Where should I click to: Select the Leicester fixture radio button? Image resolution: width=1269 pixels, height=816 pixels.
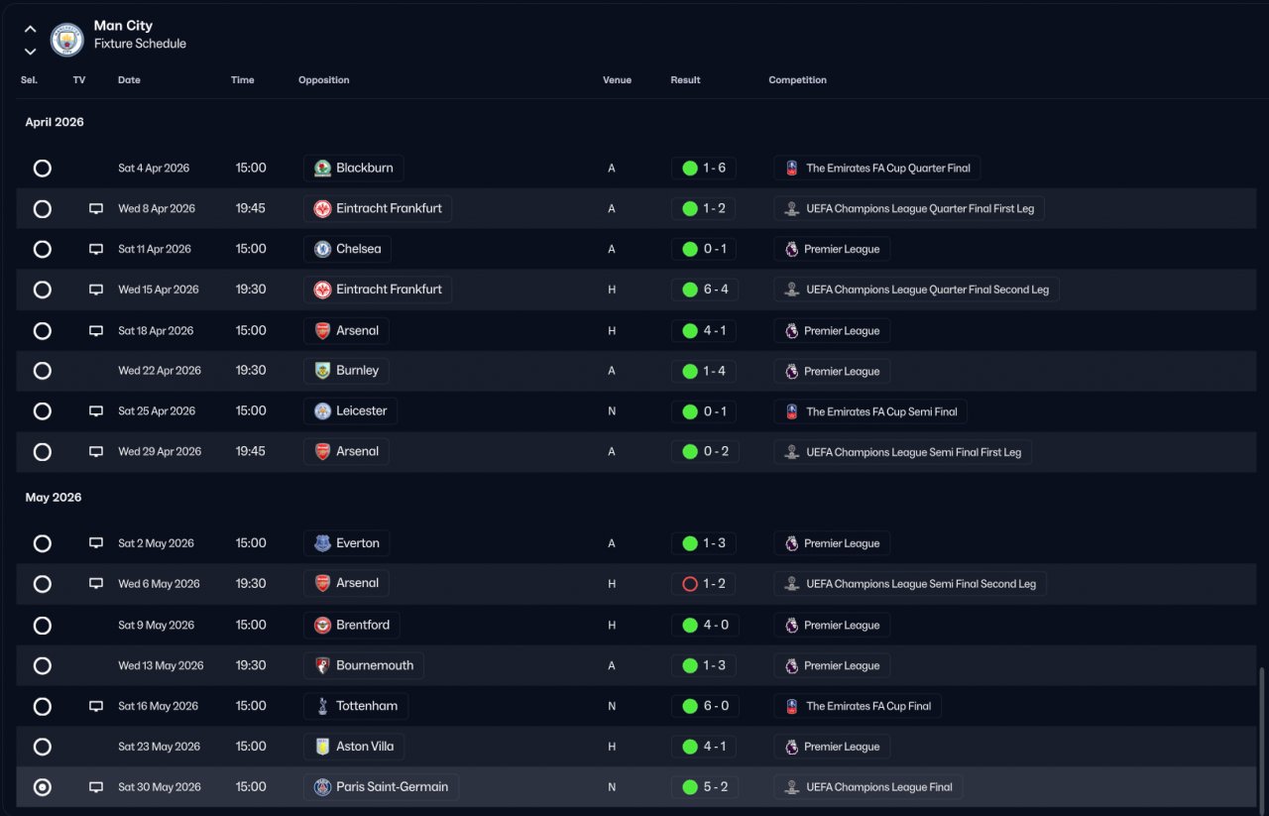click(x=43, y=411)
